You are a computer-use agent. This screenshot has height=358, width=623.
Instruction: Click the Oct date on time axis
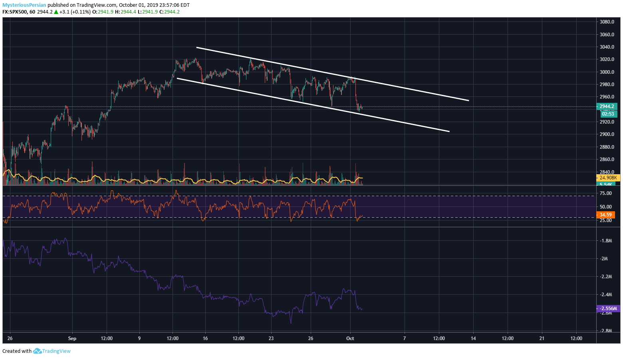pyautogui.click(x=350, y=338)
